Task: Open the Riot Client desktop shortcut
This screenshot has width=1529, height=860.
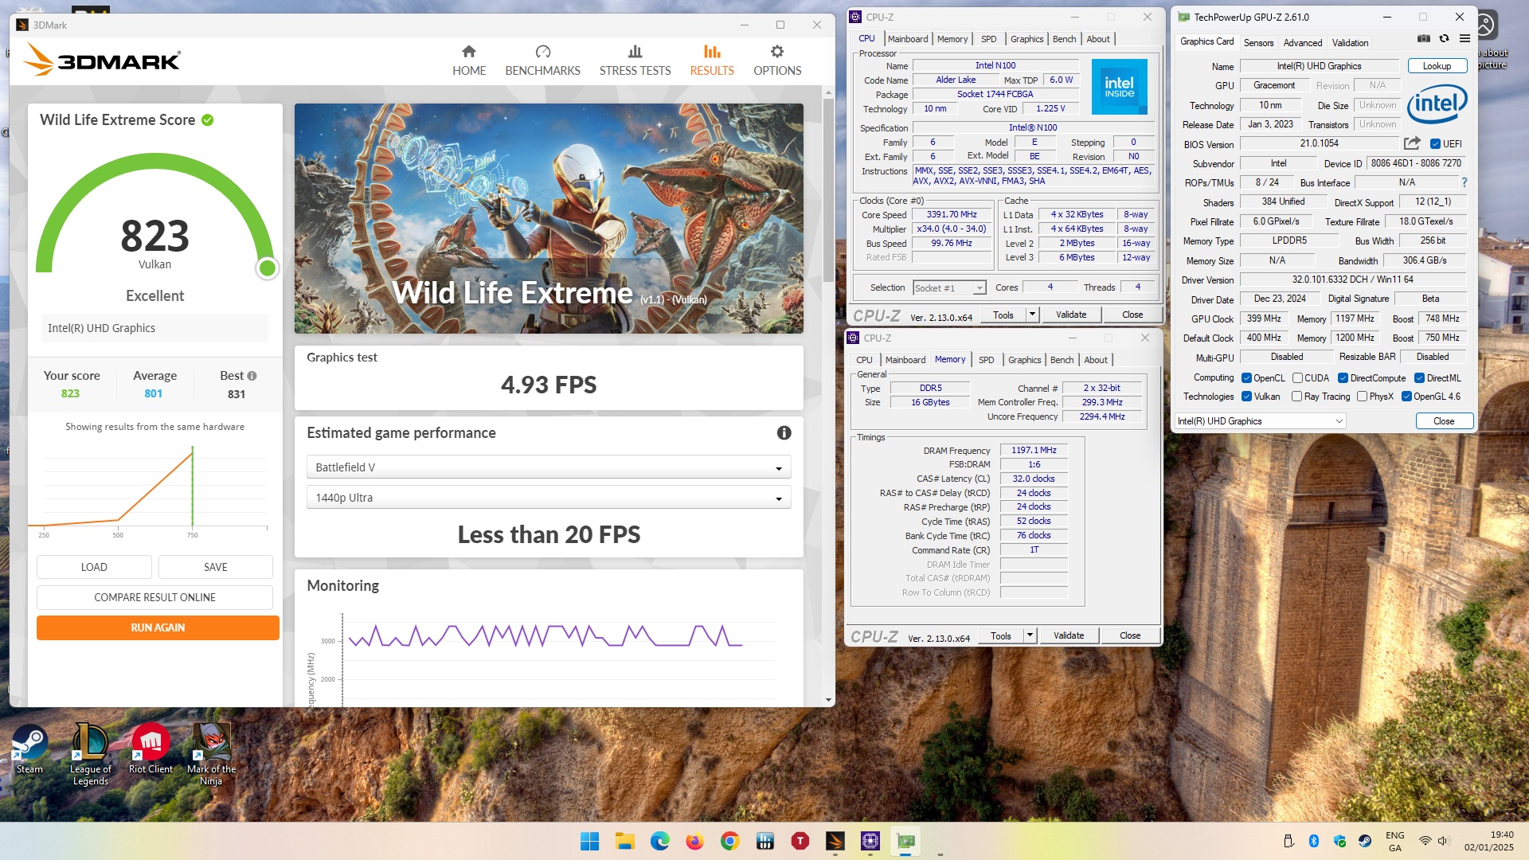Action: (151, 749)
